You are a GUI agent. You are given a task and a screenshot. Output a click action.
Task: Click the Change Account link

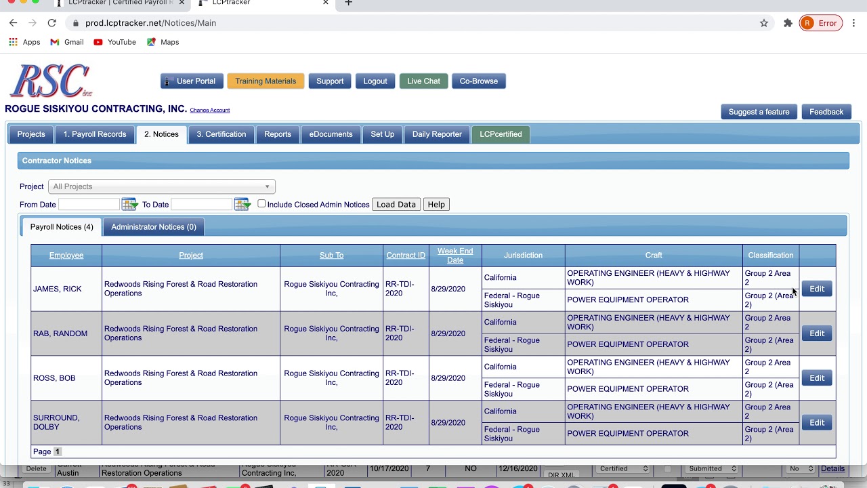tap(210, 110)
